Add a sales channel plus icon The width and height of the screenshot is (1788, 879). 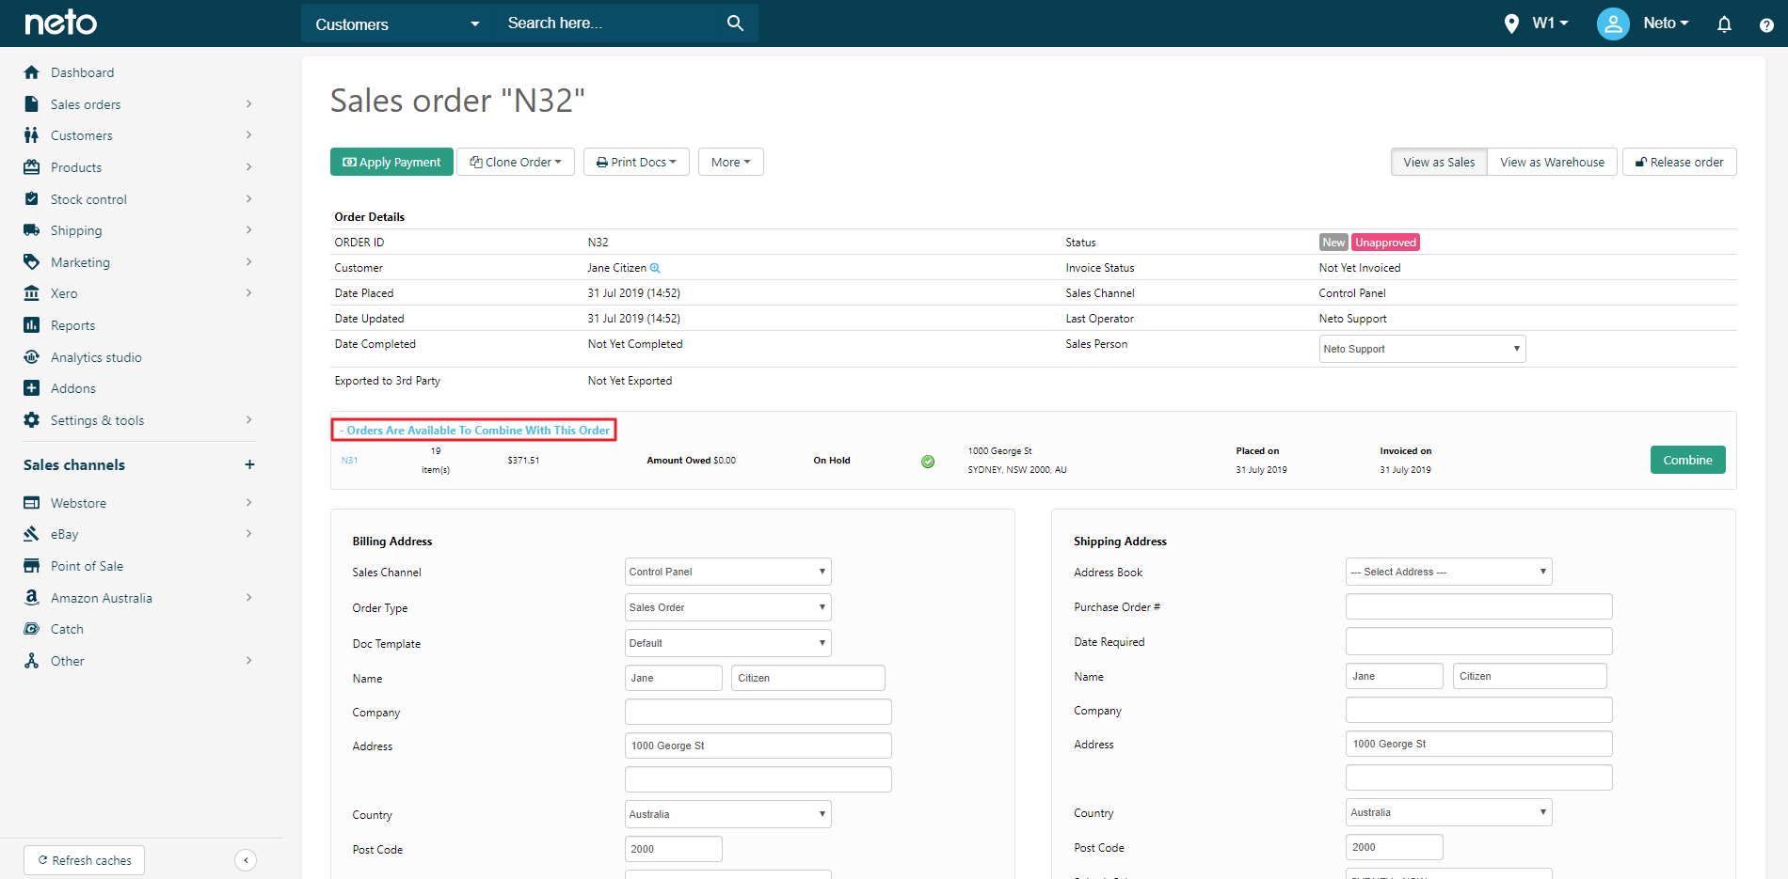[x=249, y=464]
